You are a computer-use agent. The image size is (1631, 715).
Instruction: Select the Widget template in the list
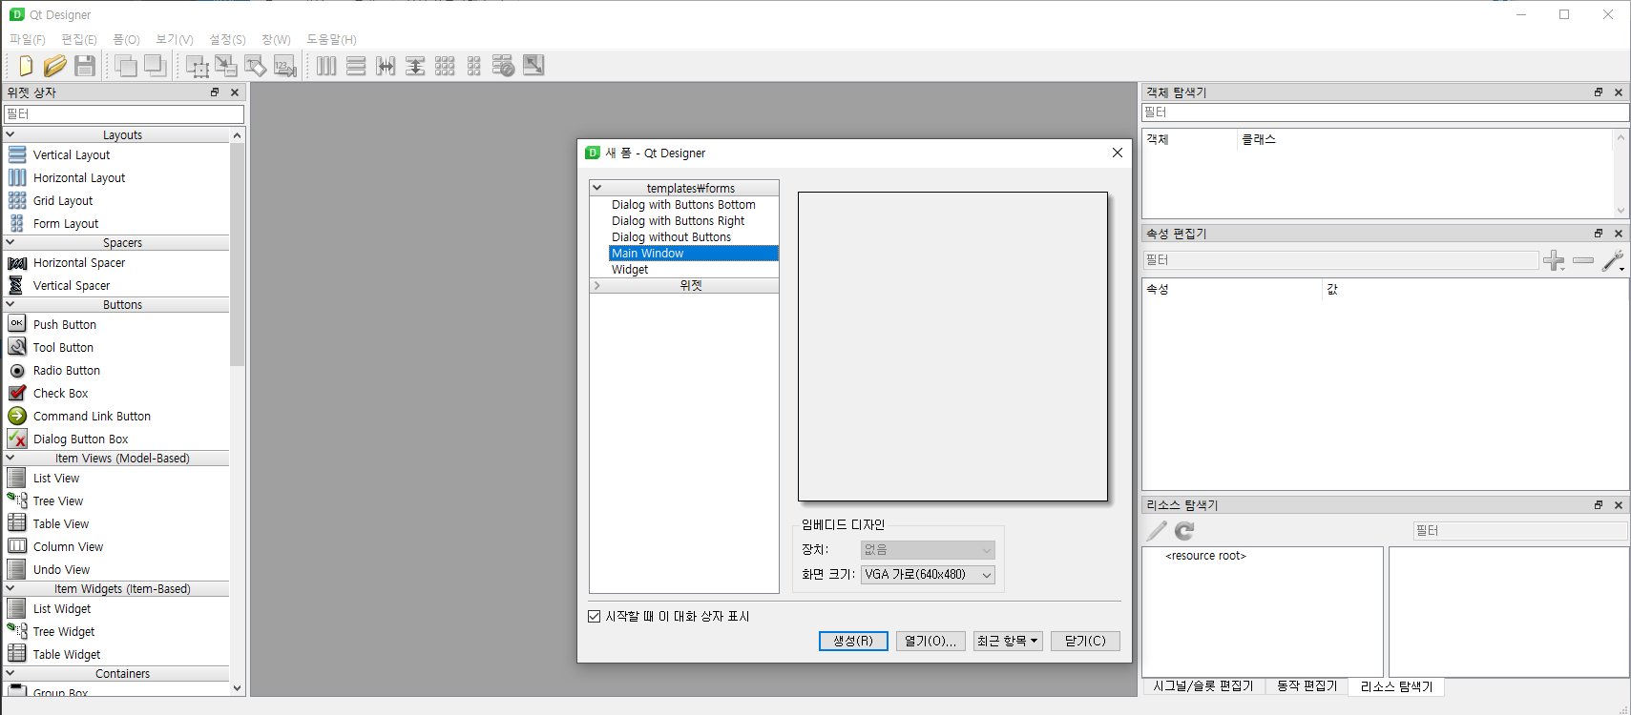click(x=630, y=270)
